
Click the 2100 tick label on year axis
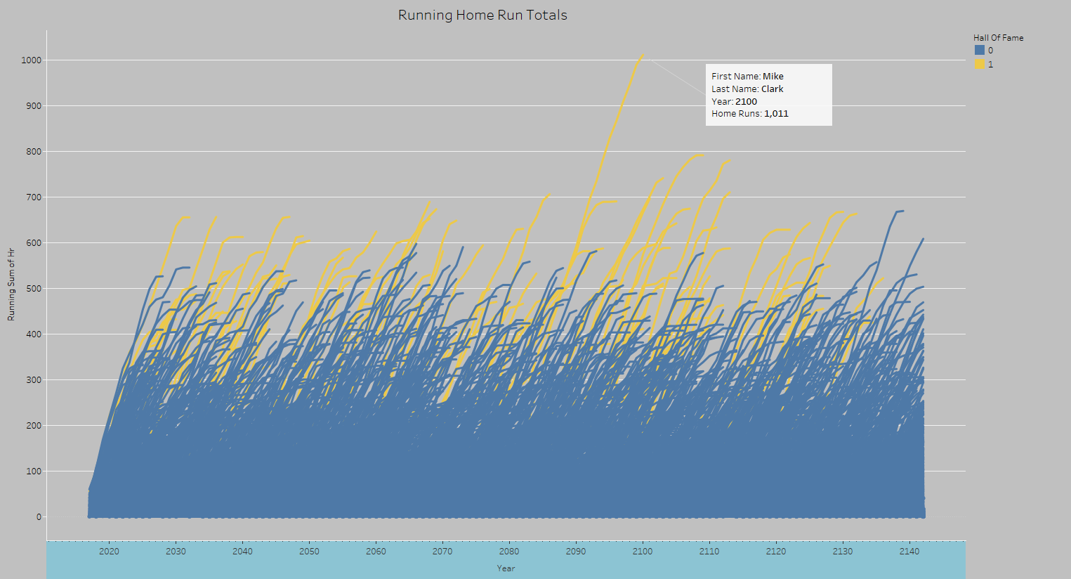pos(642,552)
